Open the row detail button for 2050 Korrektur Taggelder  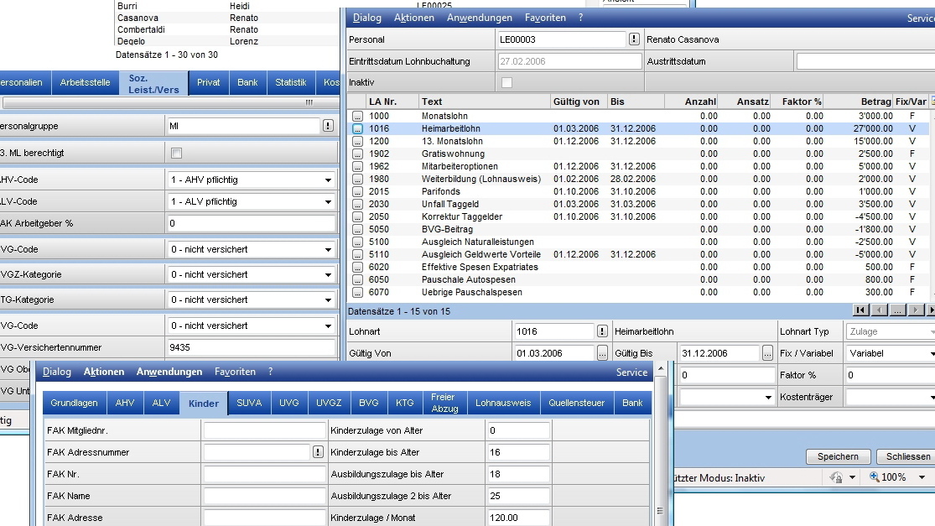click(357, 216)
